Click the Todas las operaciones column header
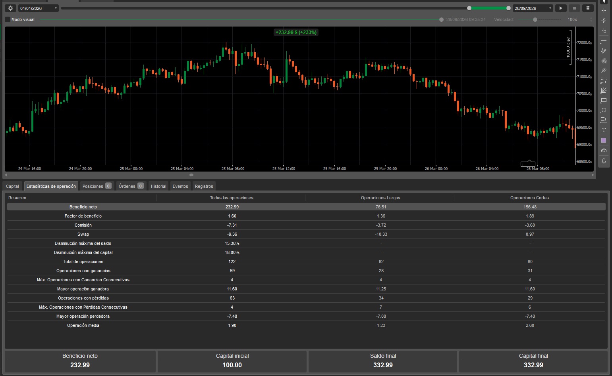 point(231,198)
